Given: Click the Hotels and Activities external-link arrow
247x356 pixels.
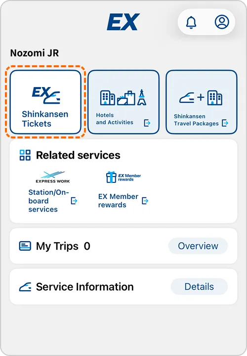Looking at the screenshot, I should (147, 123).
